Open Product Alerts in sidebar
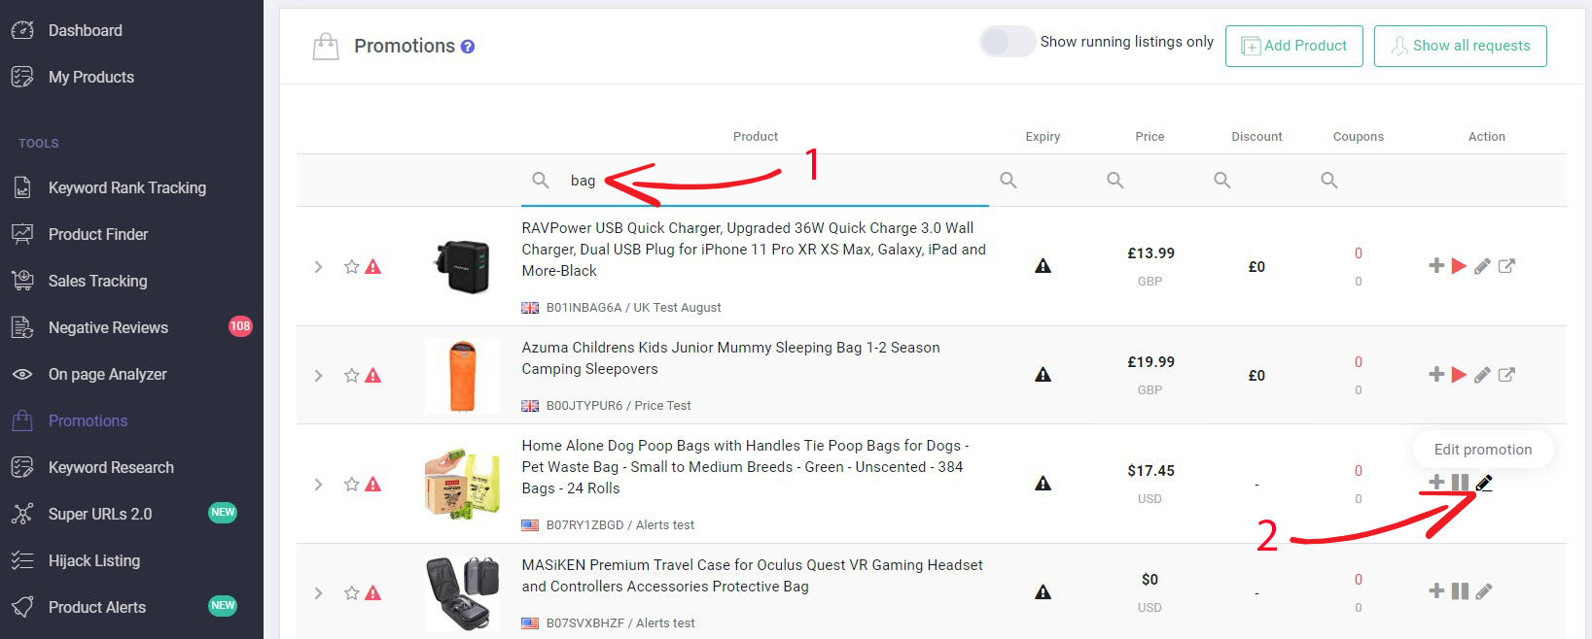 click(x=97, y=607)
